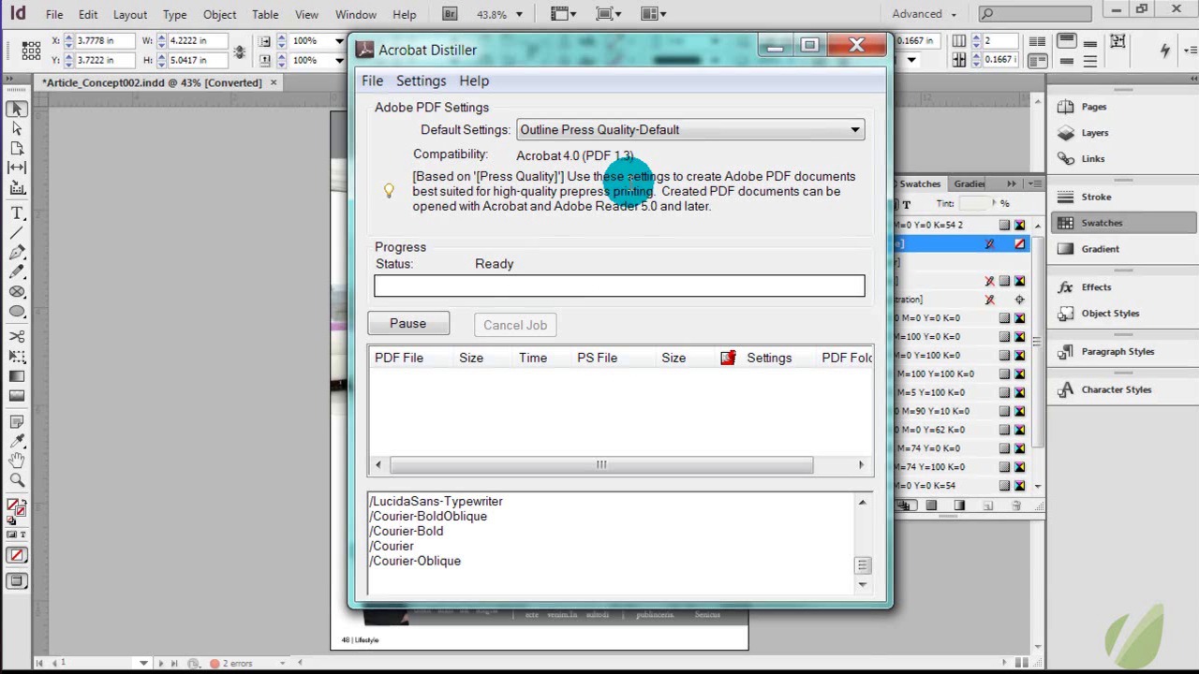Select the Direct Selection tool

(x=17, y=129)
